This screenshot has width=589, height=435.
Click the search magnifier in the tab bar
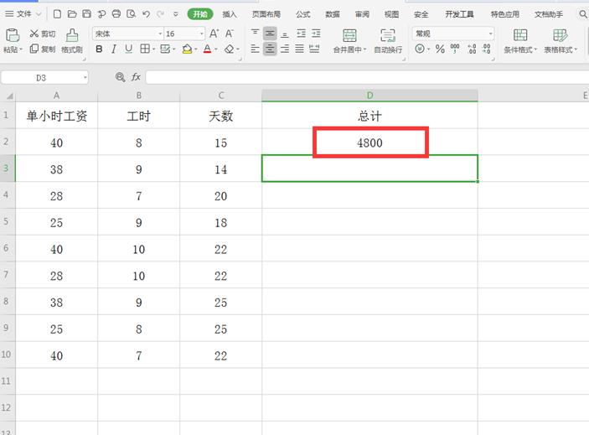click(x=582, y=14)
